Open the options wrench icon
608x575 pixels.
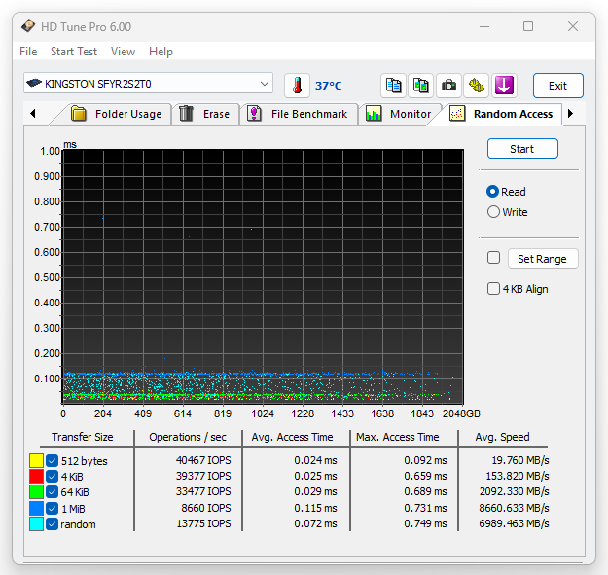[x=476, y=86]
